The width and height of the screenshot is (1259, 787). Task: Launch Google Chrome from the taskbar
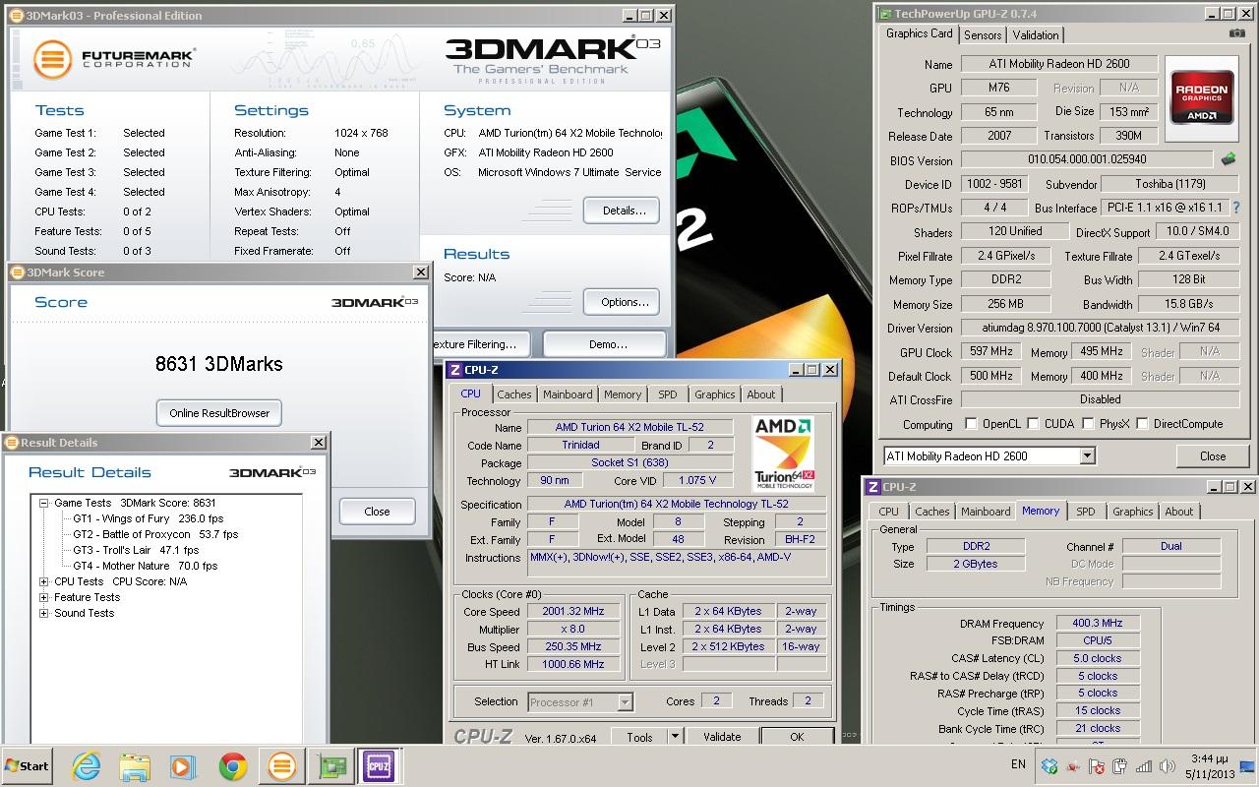pos(232,766)
